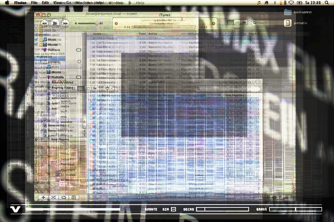This screenshot has width=334, height=222.
Task: Toggle shuffle in iTunes
Action: [x=53, y=197]
